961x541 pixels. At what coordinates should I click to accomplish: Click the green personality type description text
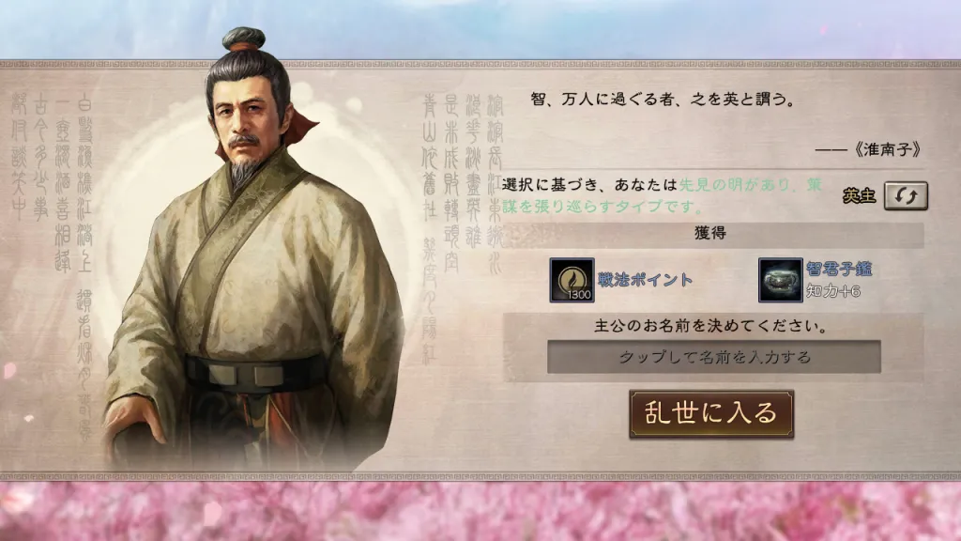tap(663, 195)
